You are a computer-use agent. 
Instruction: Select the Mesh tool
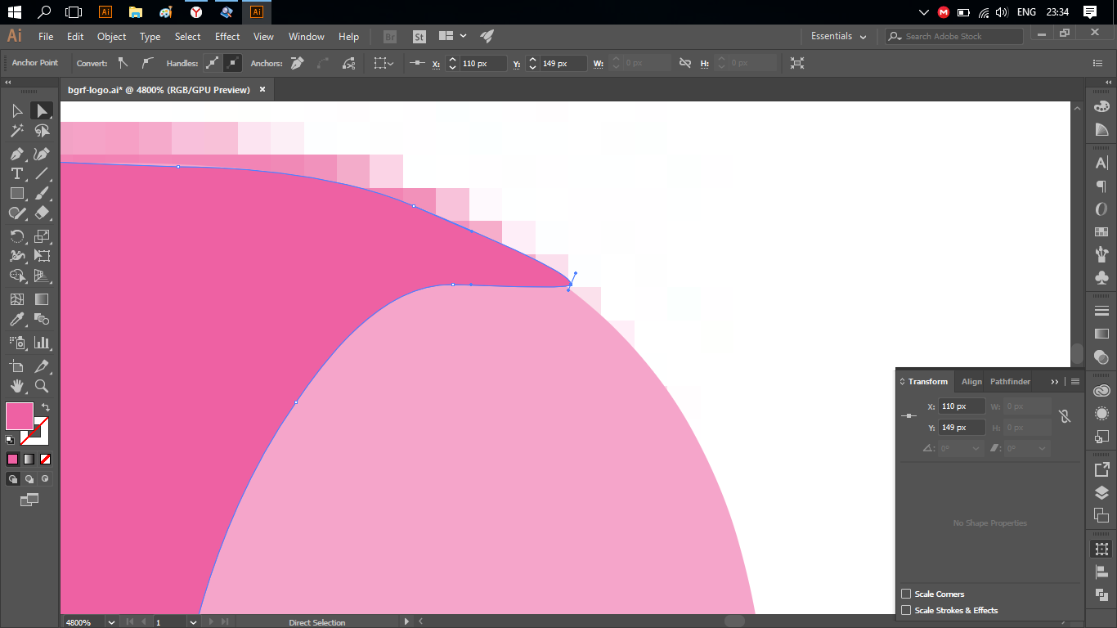[17, 299]
